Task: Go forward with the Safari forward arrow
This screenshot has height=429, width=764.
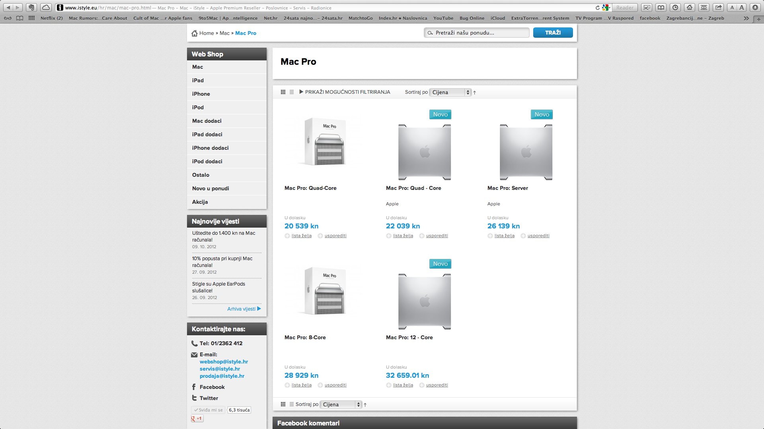Action: click(x=18, y=8)
